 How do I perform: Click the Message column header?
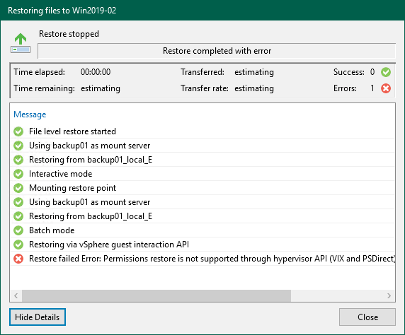(30, 114)
